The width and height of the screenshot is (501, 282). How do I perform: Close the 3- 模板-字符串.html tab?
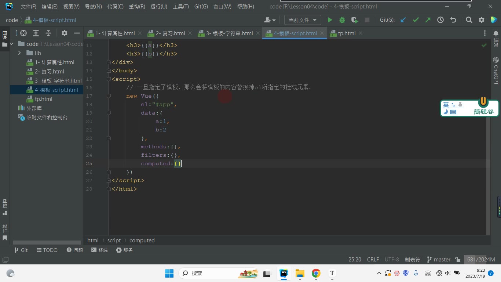click(x=257, y=33)
